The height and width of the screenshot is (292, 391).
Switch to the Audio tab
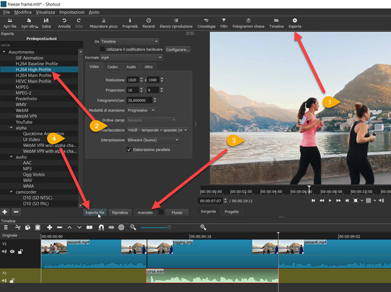[x=131, y=66]
